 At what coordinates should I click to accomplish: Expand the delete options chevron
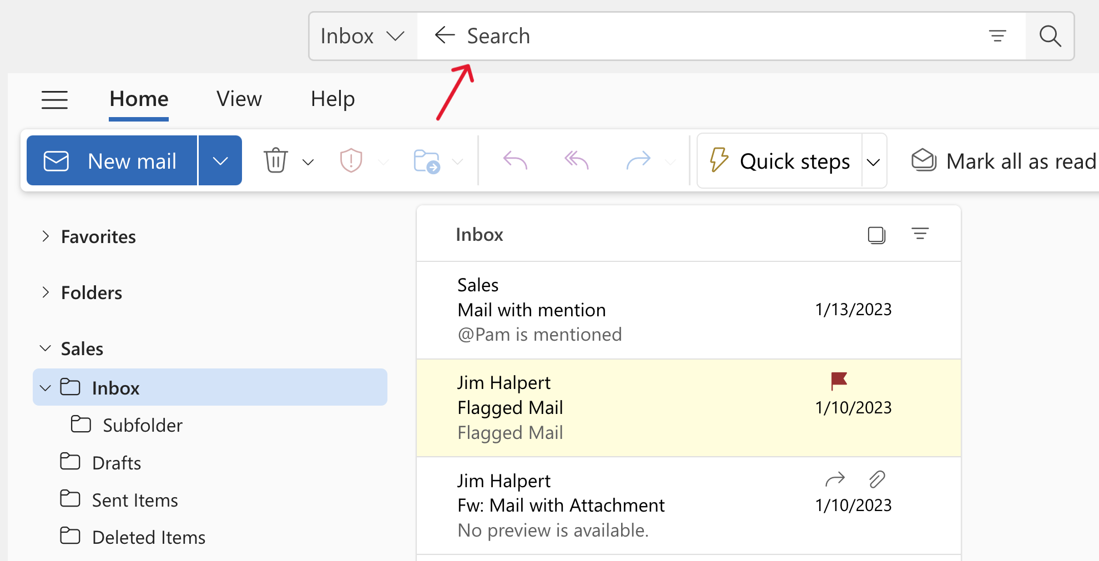click(x=308, y=162)
